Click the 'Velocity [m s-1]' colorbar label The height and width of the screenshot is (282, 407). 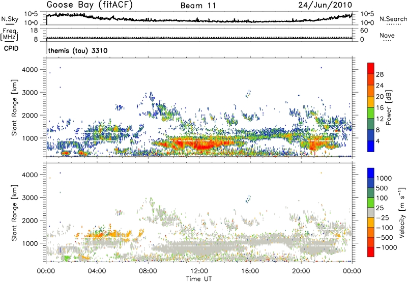pyautogui.click(x=401, y=212)
